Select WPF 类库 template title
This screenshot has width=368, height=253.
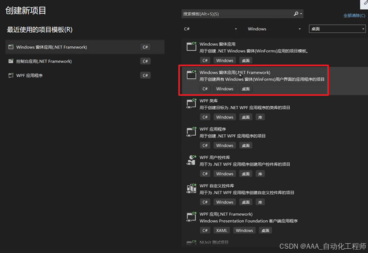coord(208,101)
